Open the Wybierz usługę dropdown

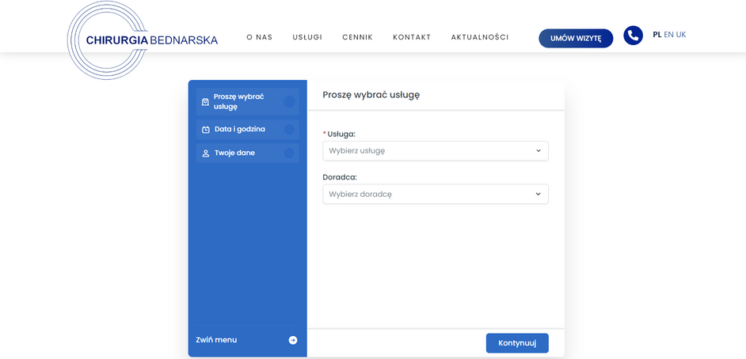click(435, 151)
